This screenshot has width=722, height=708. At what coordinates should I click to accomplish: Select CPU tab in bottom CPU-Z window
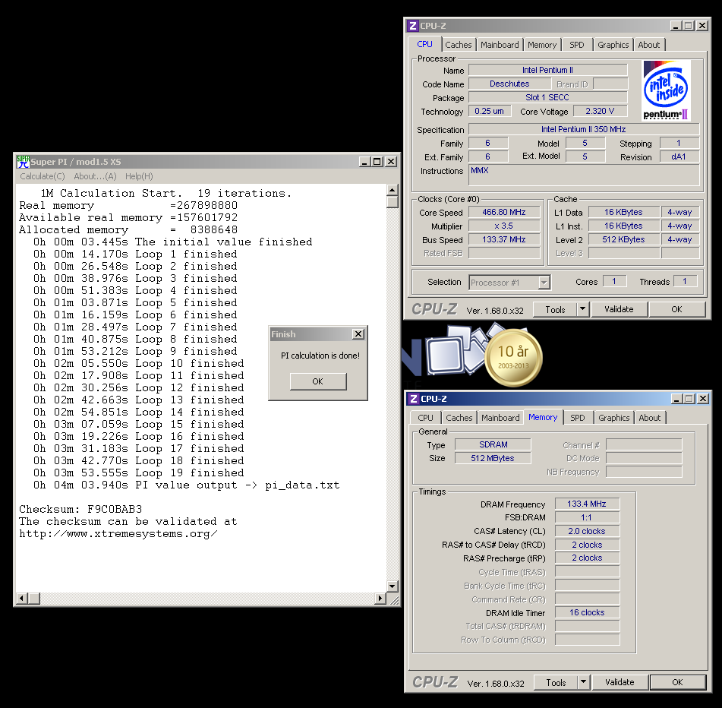(425, 418)
